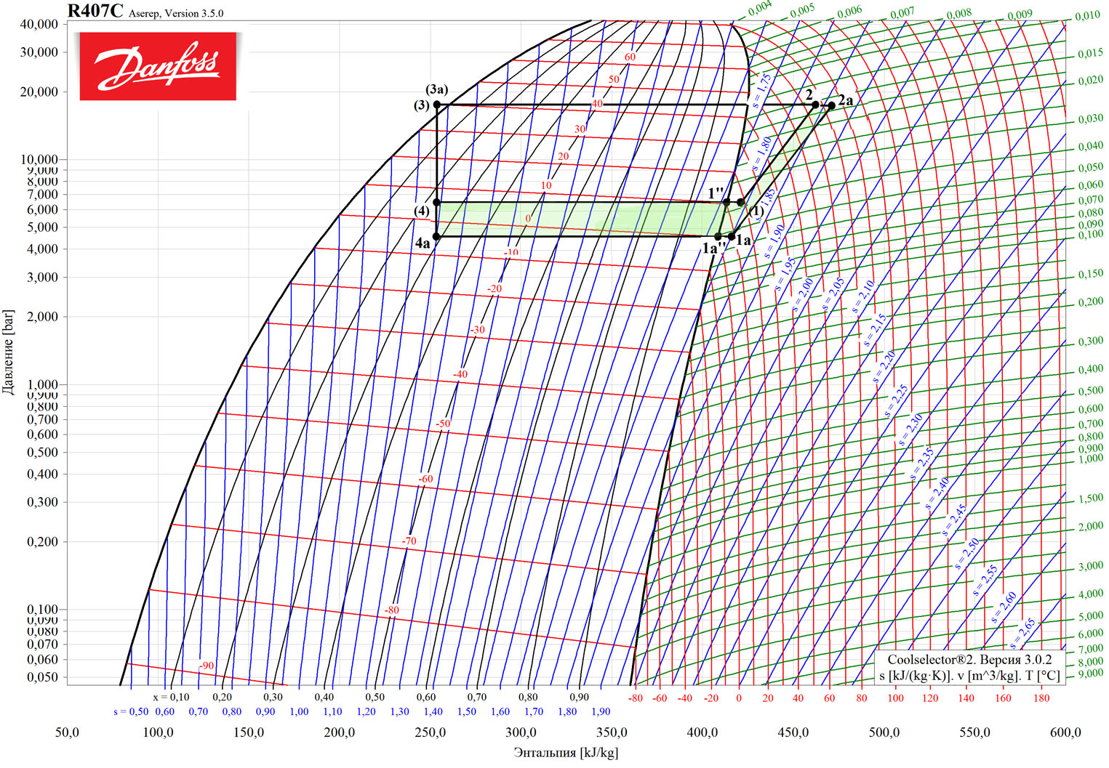Click the state point label '(3)'
This screenshot has width=1109, height=768.
422,105
